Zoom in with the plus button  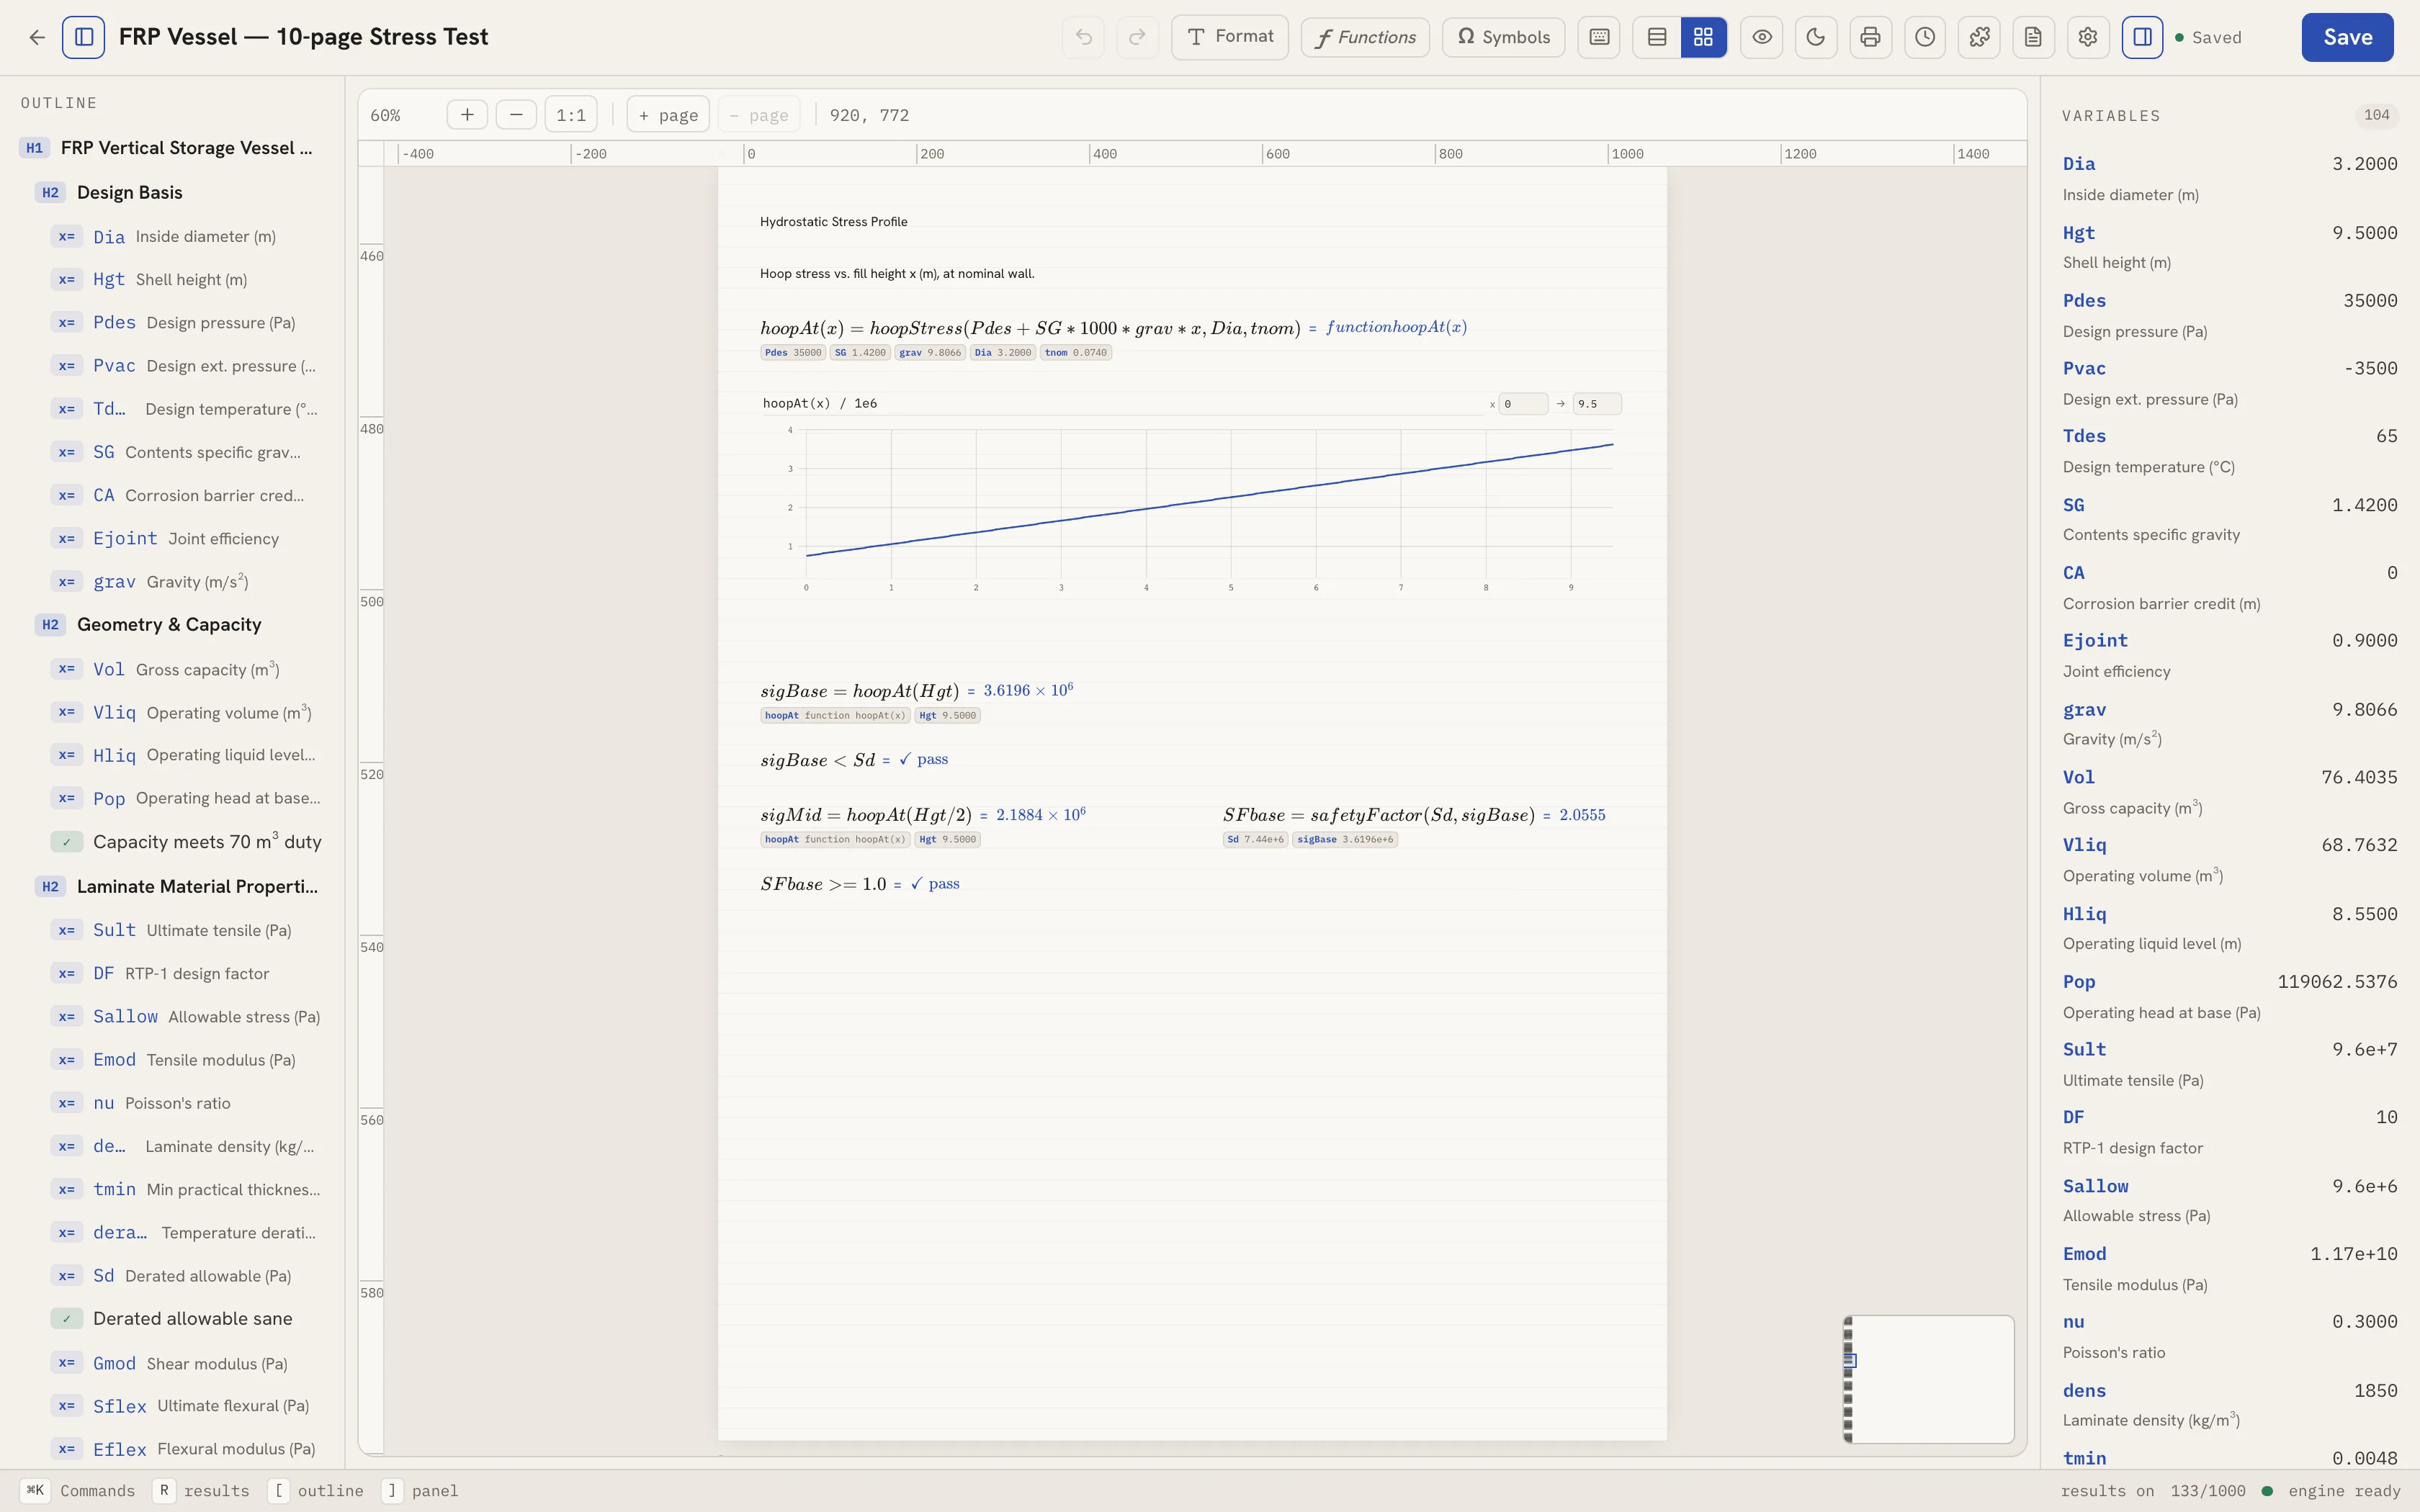[467, 114]
